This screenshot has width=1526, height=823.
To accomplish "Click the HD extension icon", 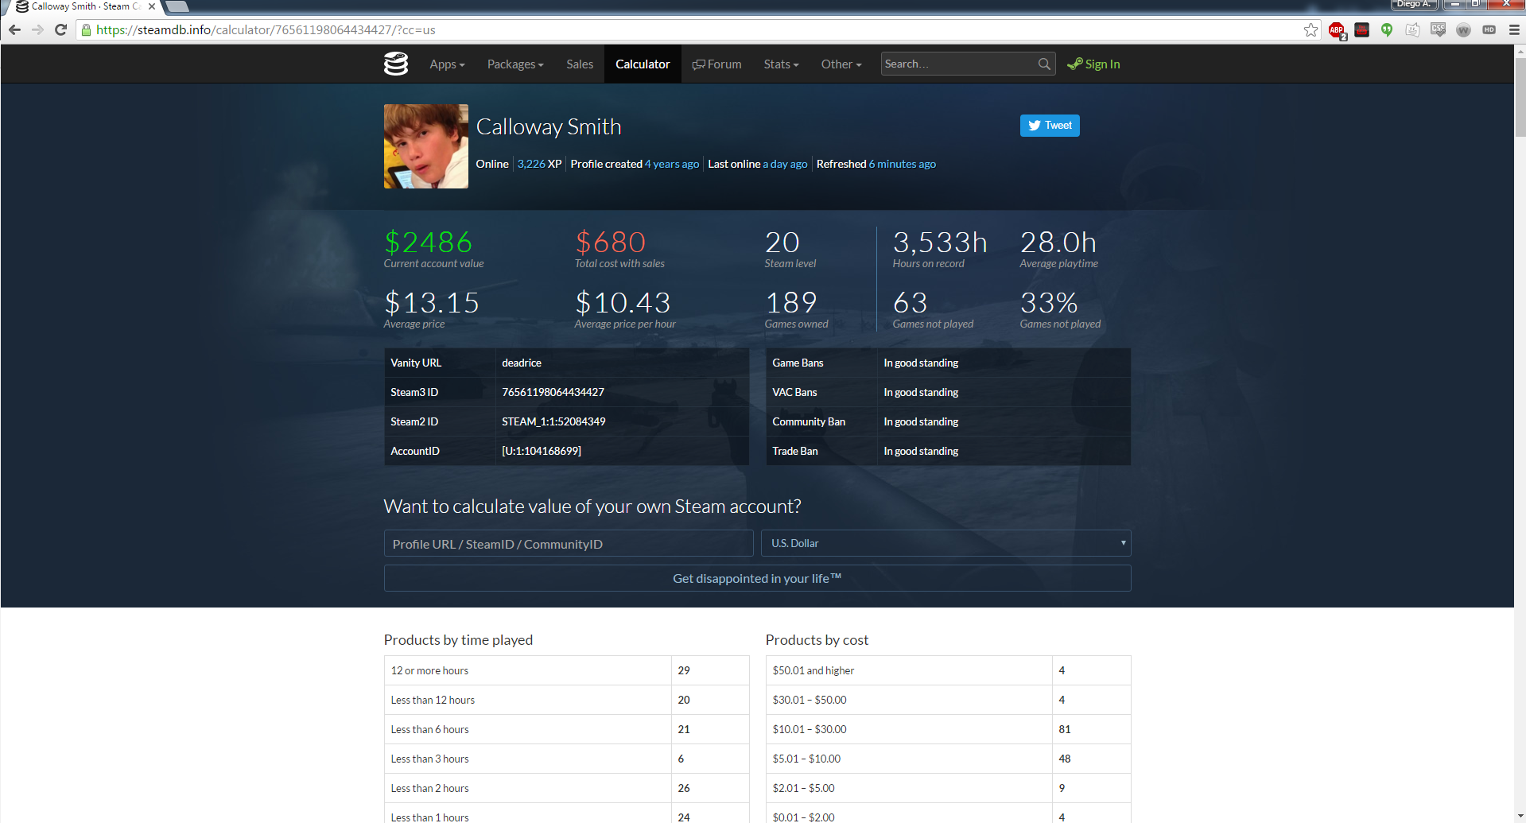I will coord(1489,30).
